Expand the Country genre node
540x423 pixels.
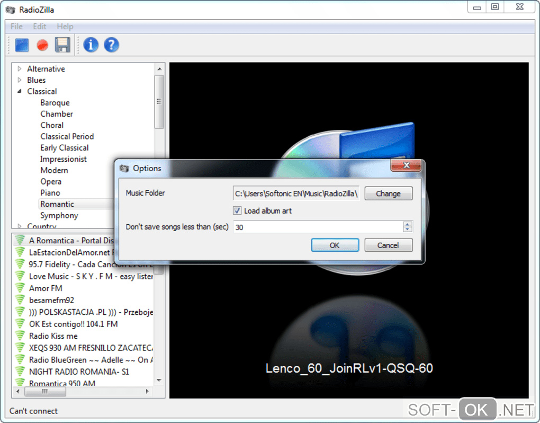pos(19,226)
